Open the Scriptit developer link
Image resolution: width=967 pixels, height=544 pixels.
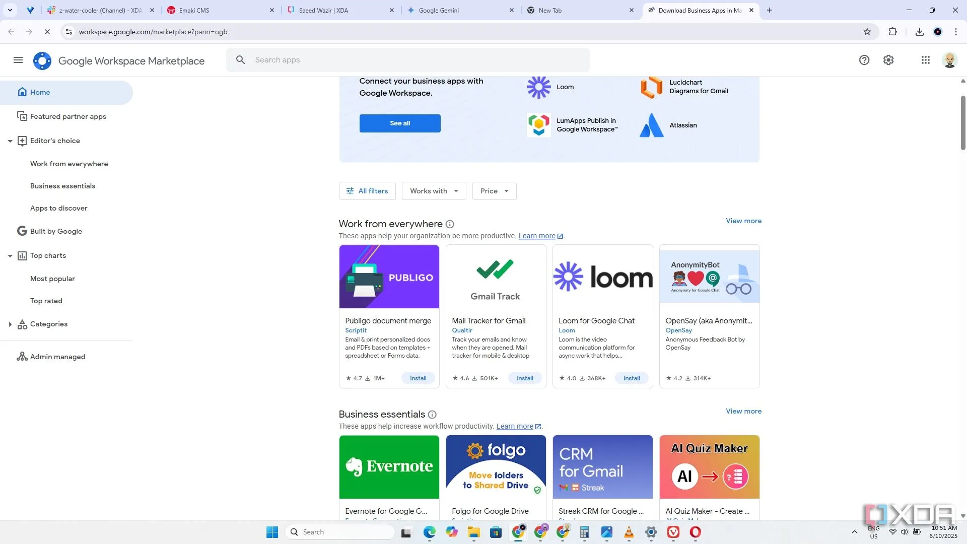pyautogui.click(x=356, y=330)
